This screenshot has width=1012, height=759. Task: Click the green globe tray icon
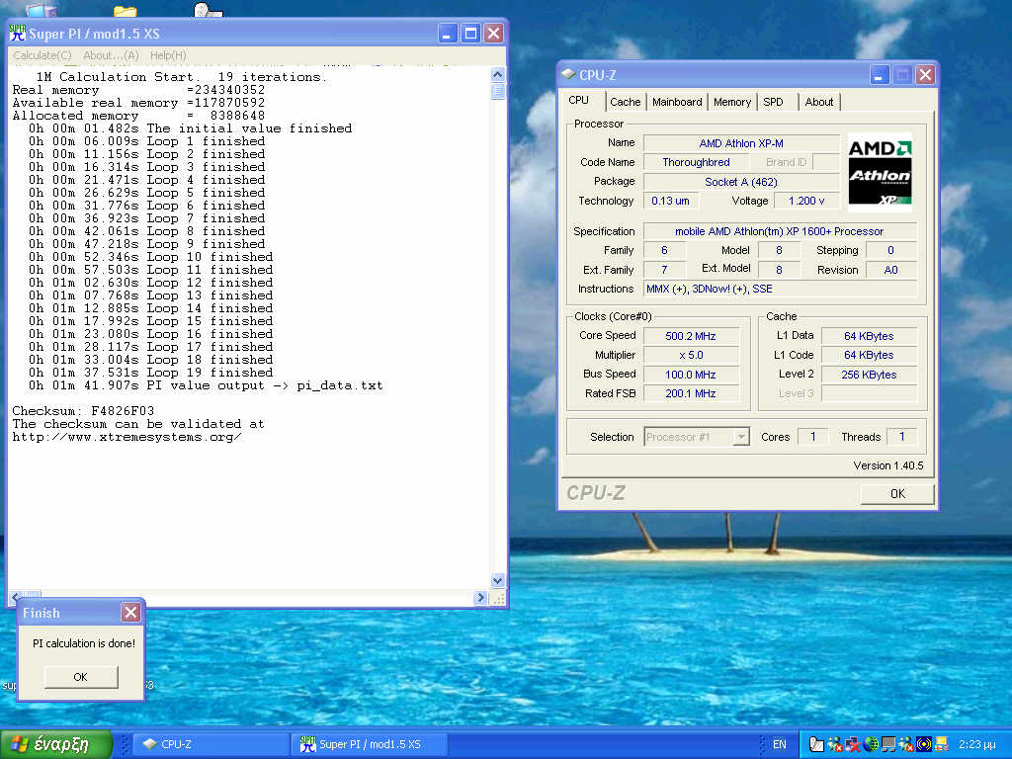[871, 744]
